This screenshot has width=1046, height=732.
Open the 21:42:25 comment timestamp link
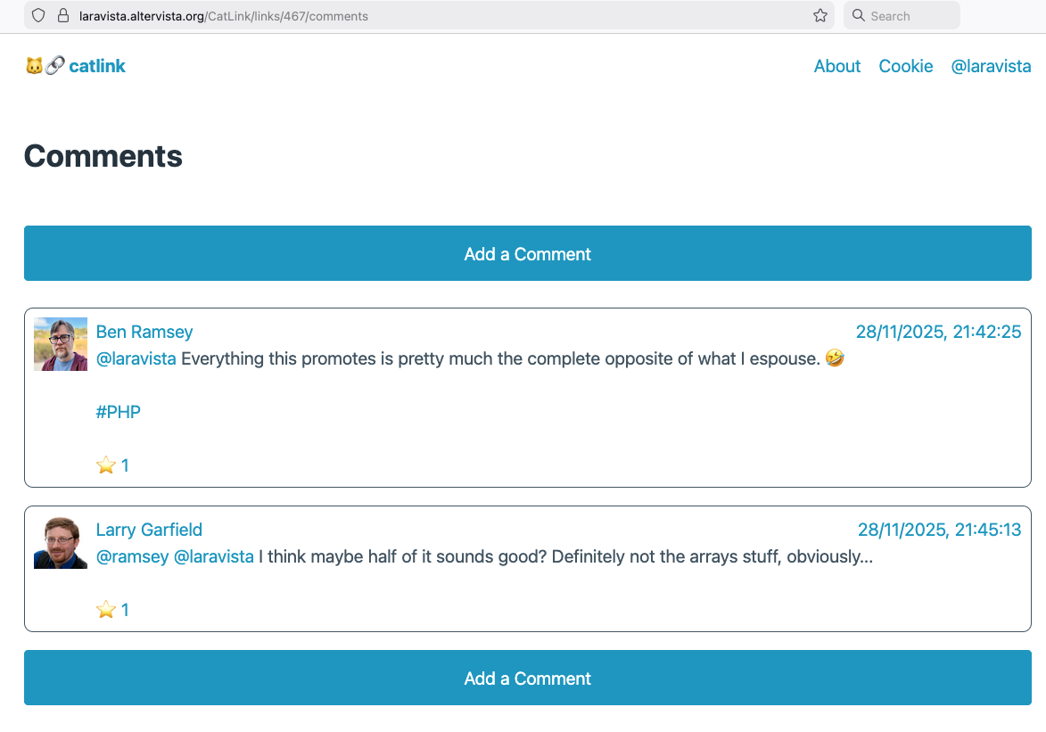tap(938, 332)
